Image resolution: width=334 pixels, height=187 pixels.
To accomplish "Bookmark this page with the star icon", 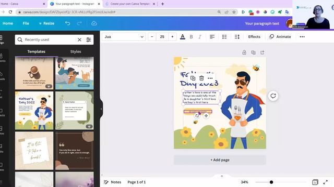I will 234,12.
